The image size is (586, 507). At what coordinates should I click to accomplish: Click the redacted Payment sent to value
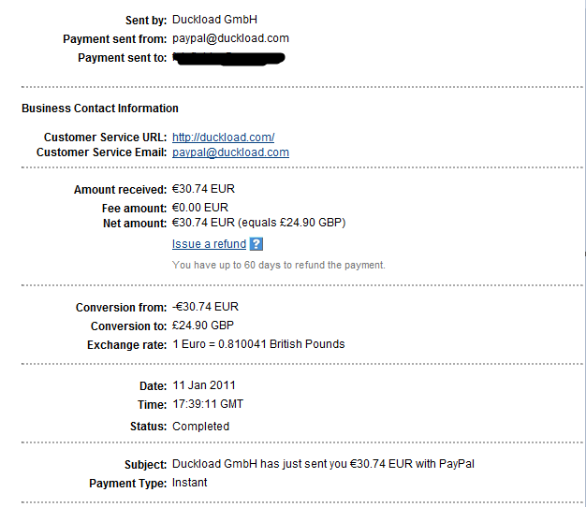point(228,58)
